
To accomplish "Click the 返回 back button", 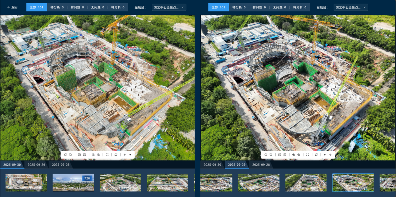I will tap(12, 7).
